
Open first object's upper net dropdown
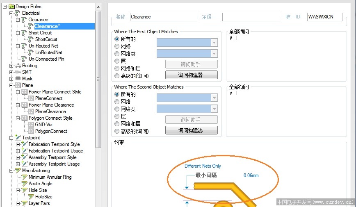coord(214,43)
